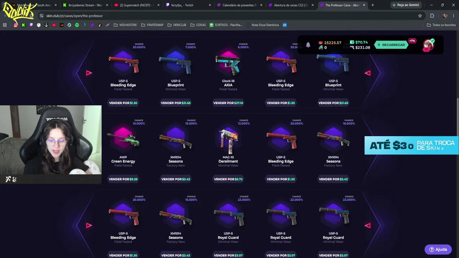
Task: Click the +7% bonus badge
Action: pos(412,41)
